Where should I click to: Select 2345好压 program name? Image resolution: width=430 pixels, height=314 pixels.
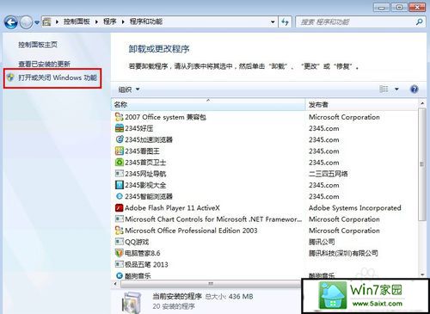[139, 128]
